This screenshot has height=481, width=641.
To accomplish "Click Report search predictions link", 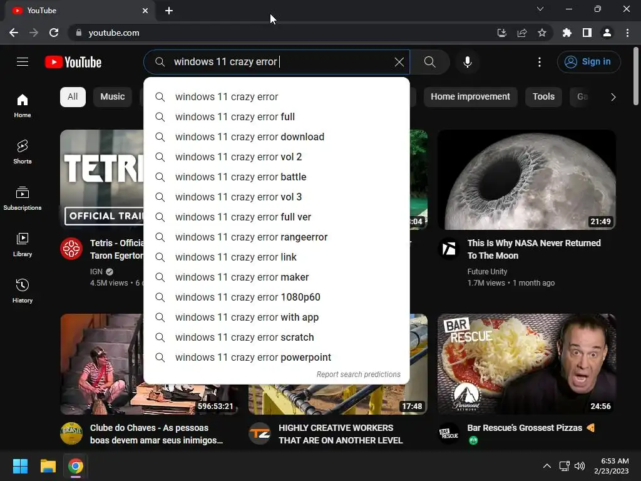I will 358,375.
